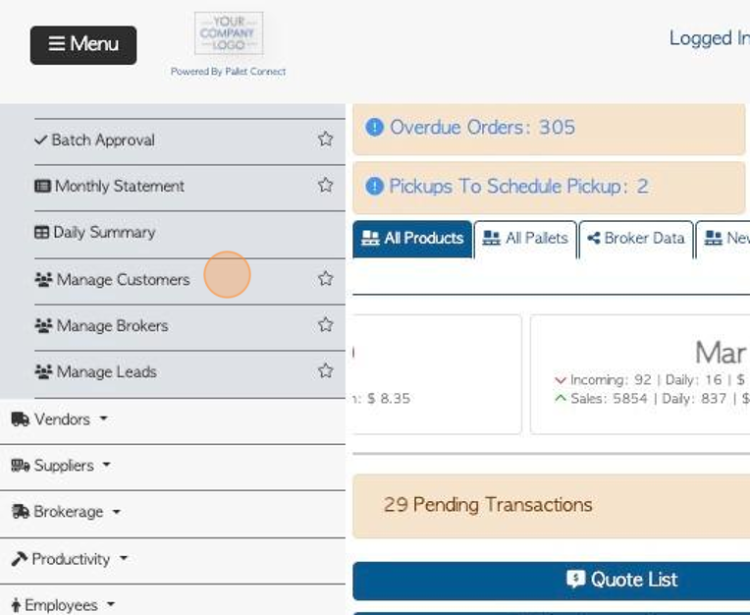750x615 pixels.
Task: Click the Overdue Orders info icon
Action: click(x=375, y=128)
